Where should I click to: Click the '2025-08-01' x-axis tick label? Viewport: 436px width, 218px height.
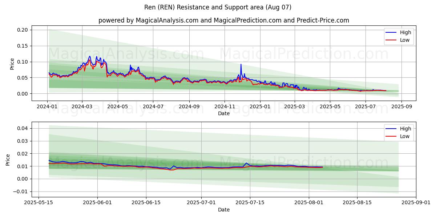coord(309,203)
